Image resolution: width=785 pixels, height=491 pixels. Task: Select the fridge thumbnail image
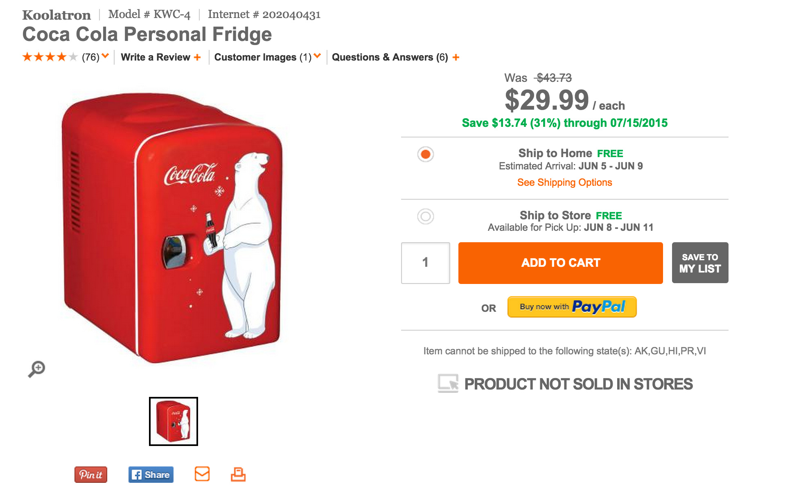[174, 421]
